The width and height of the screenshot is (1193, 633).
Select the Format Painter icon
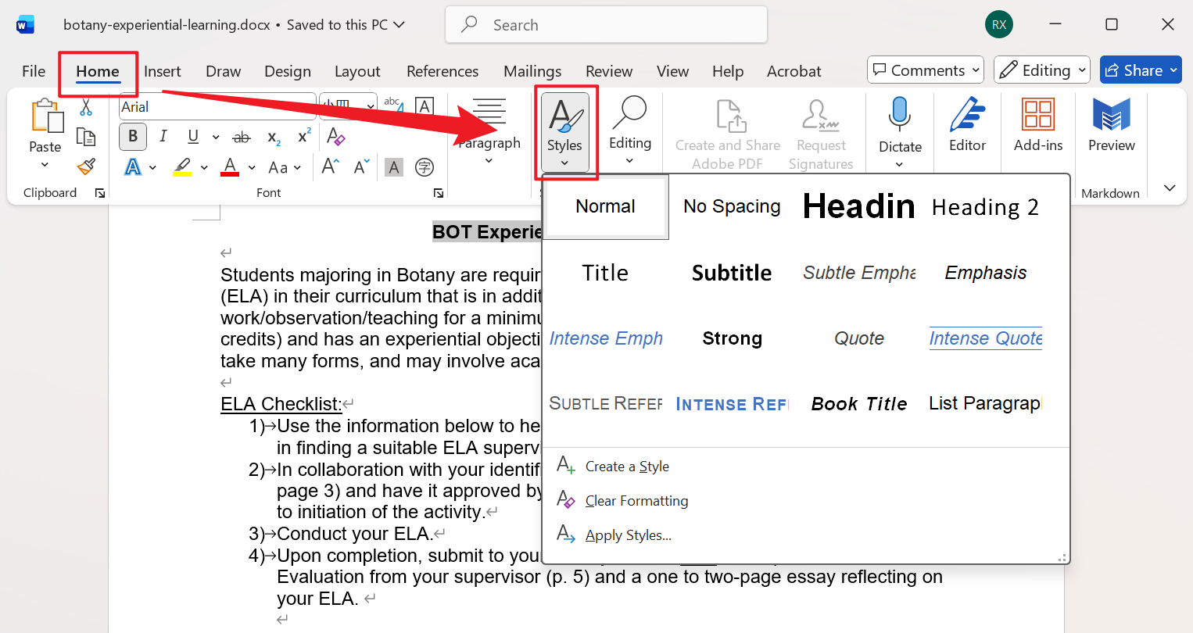coord(86,166)
